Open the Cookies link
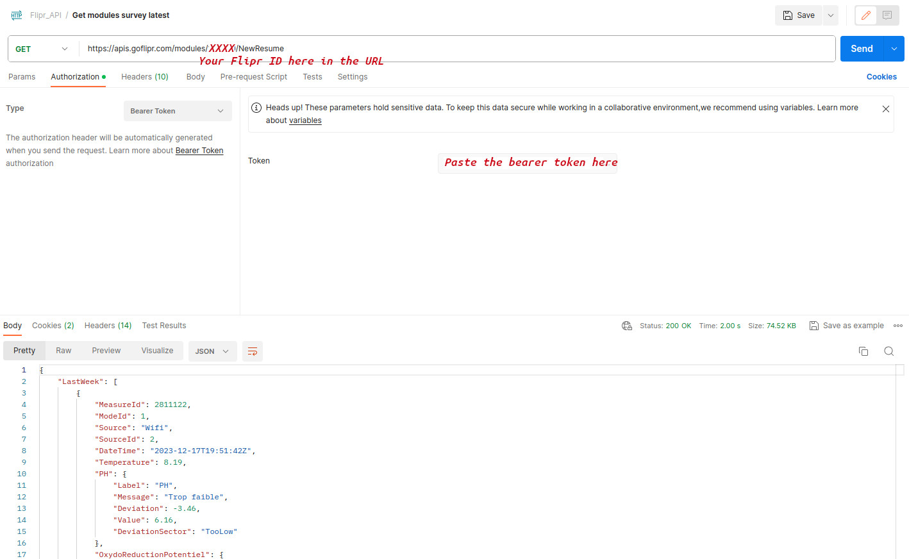Viewport: 909px width, 559px height. pos(881,77)
